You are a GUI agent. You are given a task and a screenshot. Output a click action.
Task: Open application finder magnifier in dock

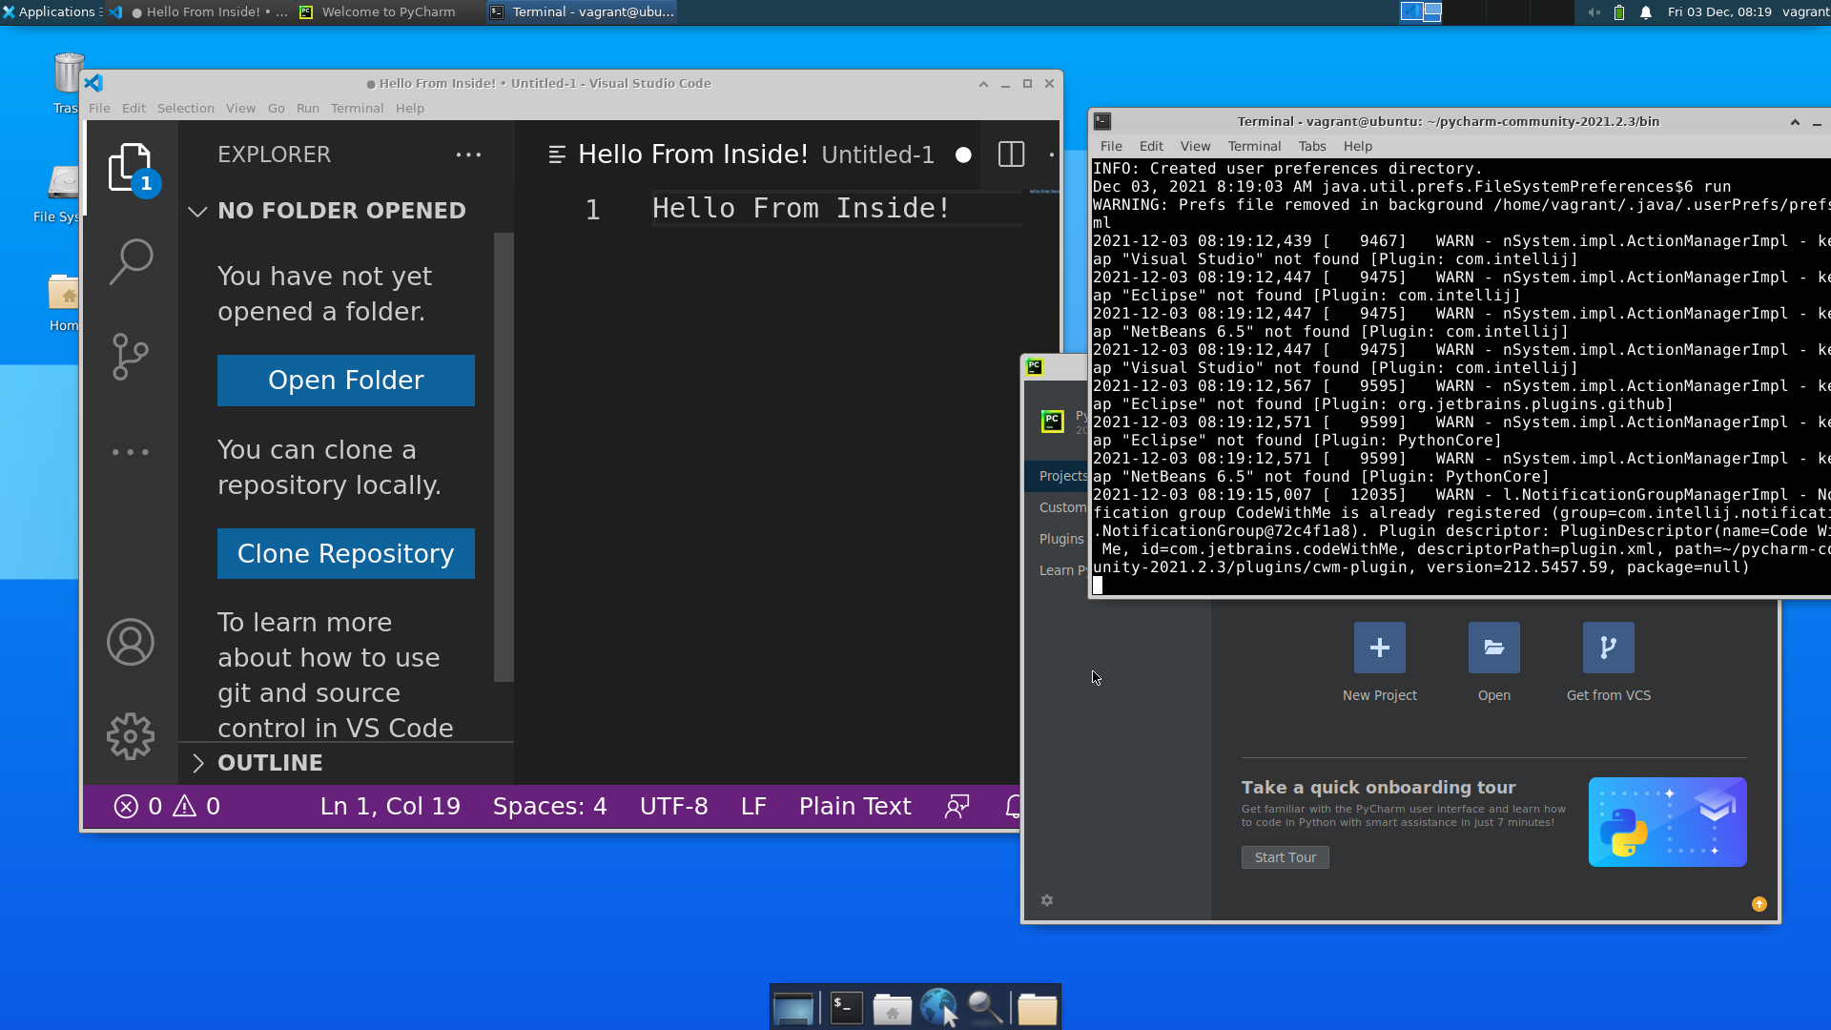point(985,1007)
